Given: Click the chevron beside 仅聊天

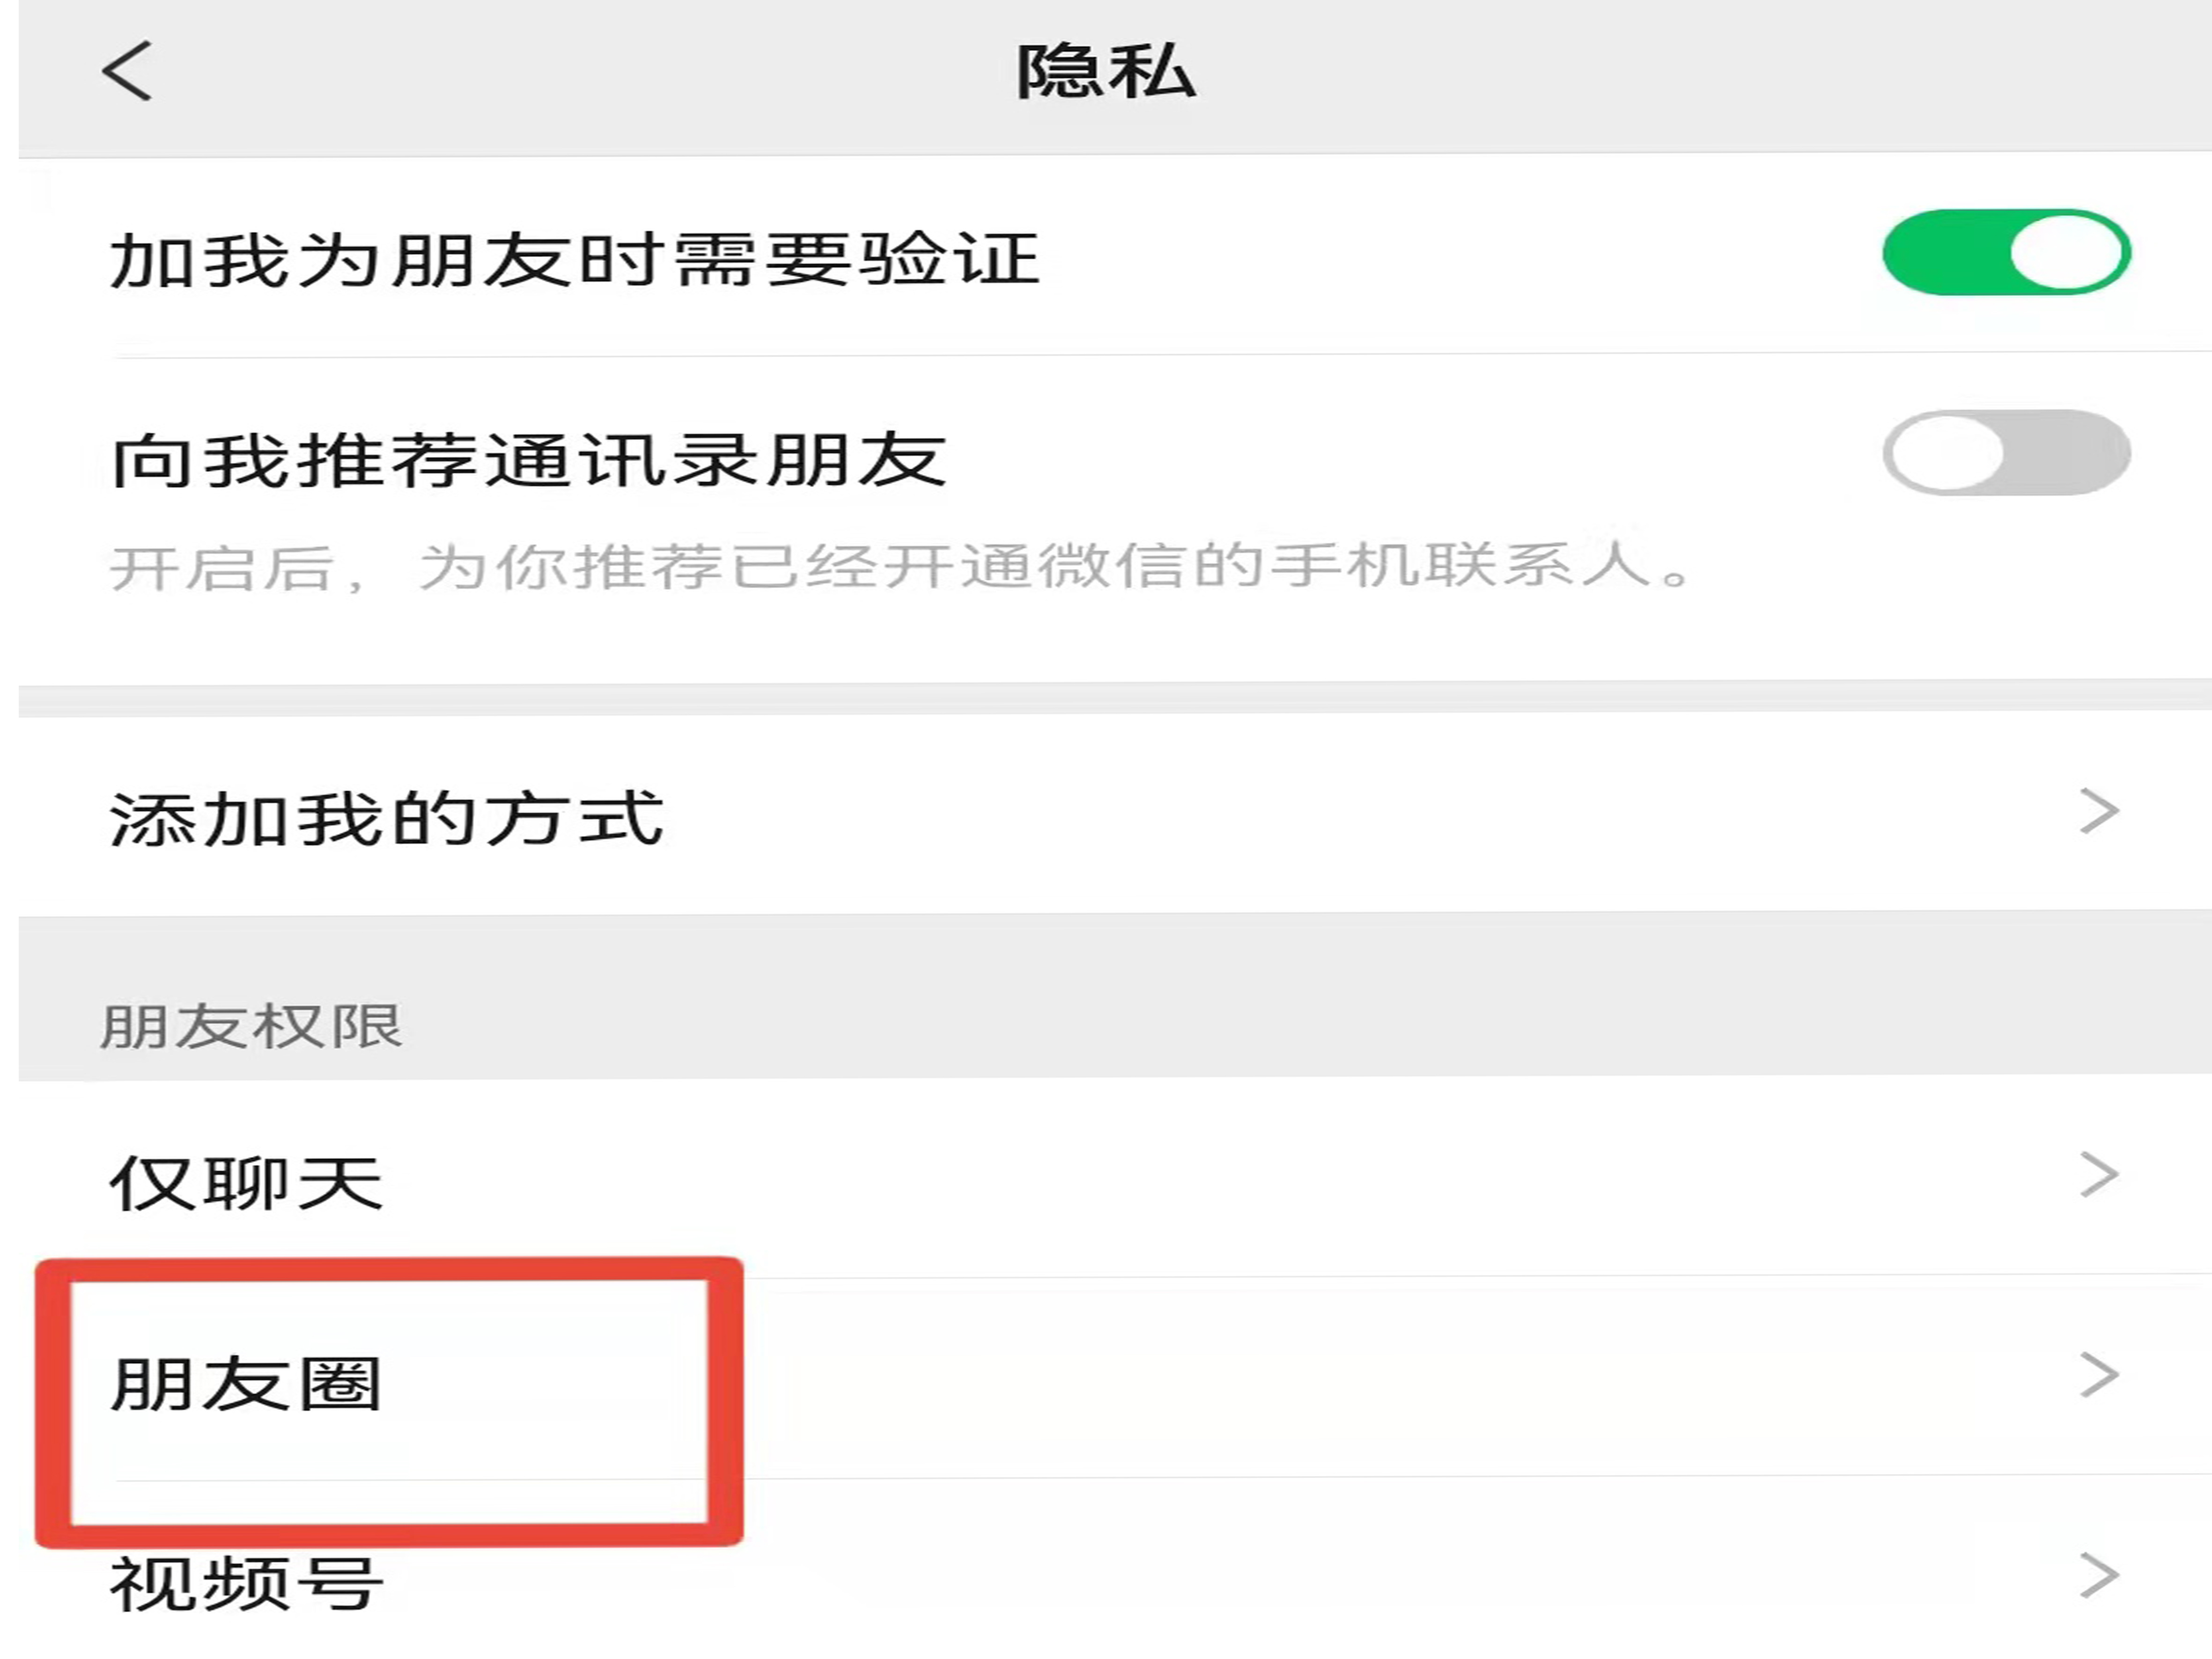Looking at the screenshot, I should coord(2098,1174).
